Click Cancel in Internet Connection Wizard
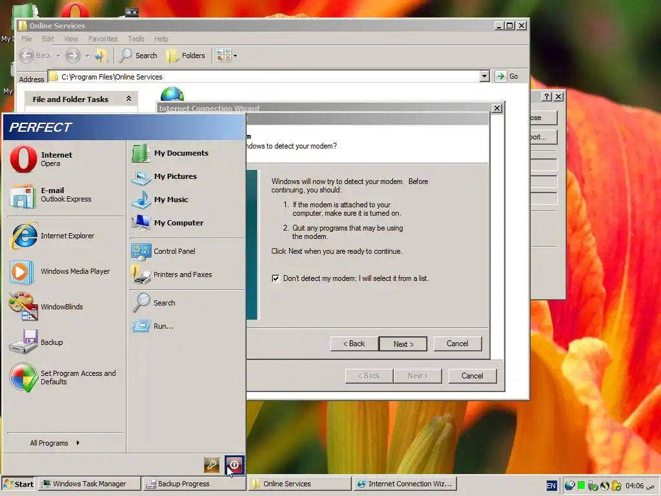 pos(472,376)
